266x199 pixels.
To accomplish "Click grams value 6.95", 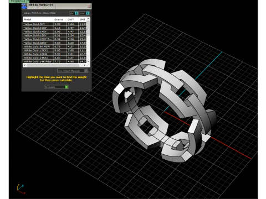I will pyautogui.click(x=58, y=32).
